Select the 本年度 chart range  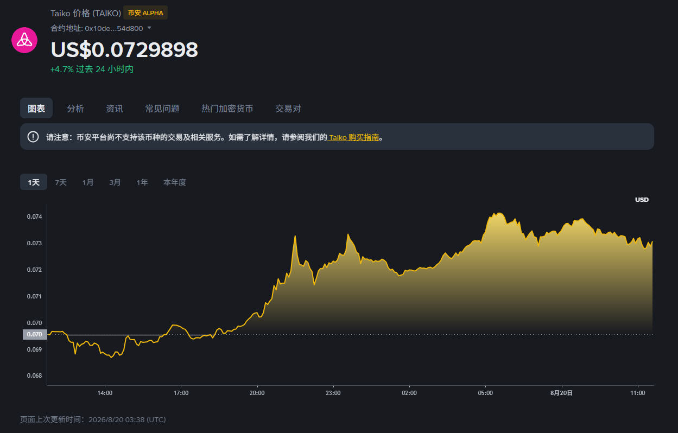[175, 182]
